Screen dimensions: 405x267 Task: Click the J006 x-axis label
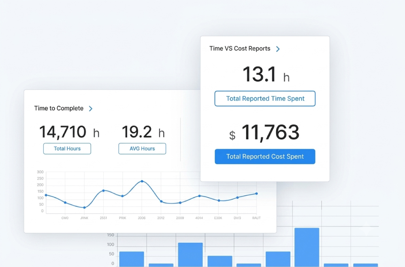(141, 218)
